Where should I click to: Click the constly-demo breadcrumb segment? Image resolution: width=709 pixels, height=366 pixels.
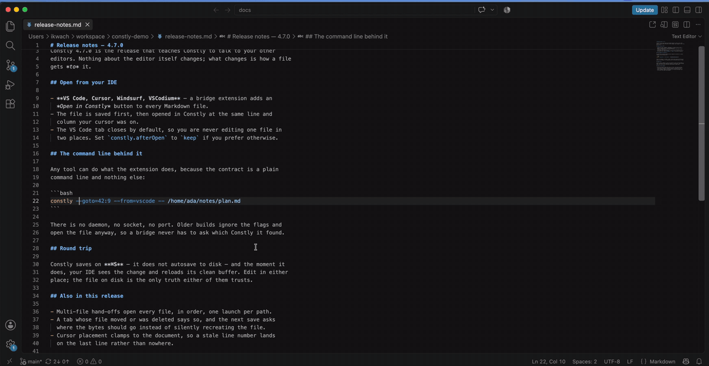click(x=130, y=37)
